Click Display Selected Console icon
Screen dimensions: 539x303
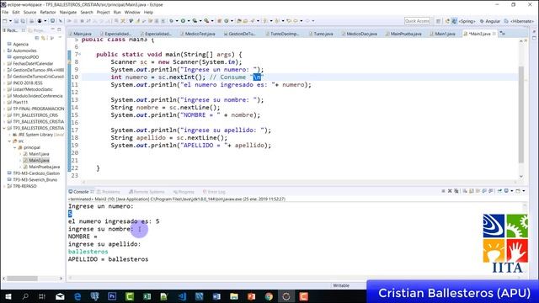506,191
